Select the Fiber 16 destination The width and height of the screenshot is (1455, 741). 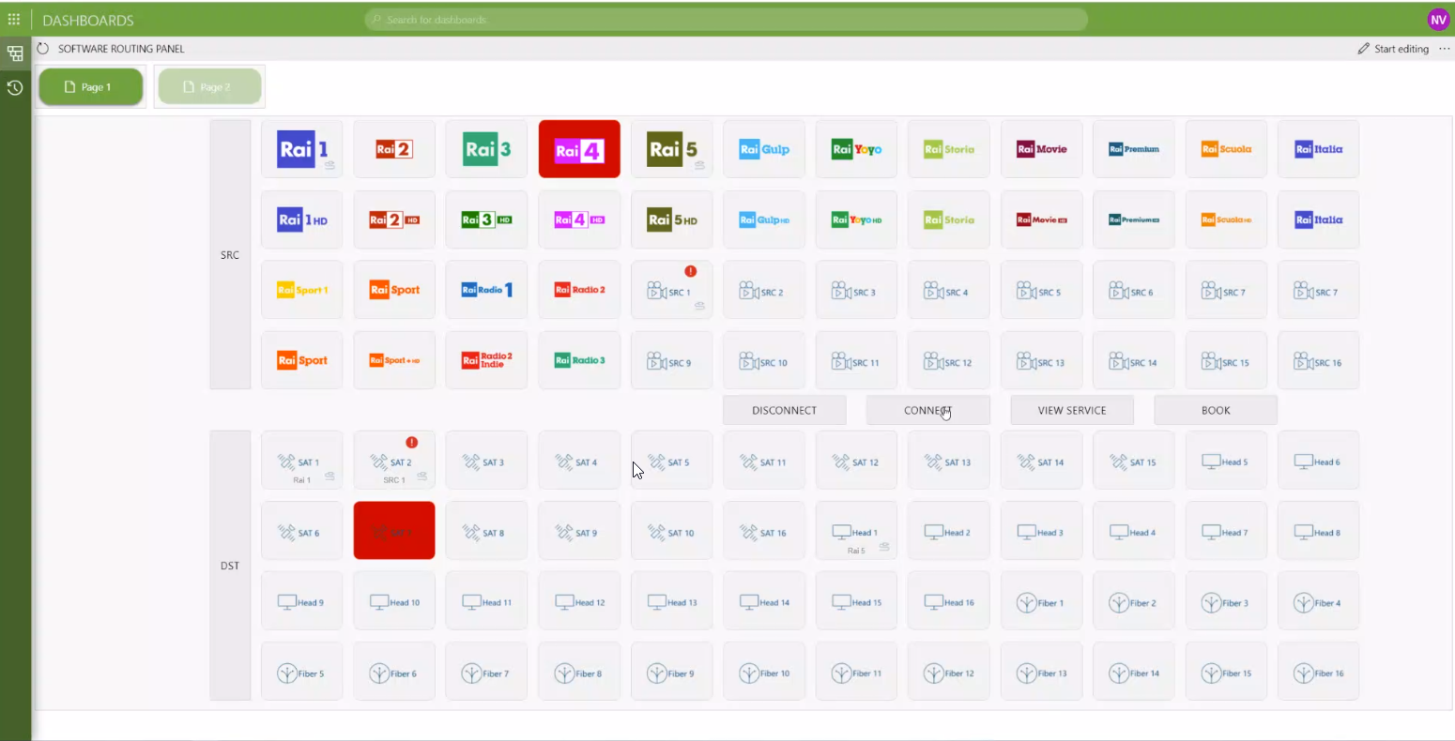pyautogui.click(x=1318, y=671)
